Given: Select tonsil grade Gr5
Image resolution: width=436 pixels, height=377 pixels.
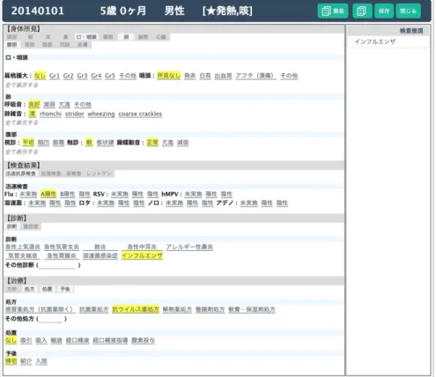Looking at the screenshot, I should (110, 76).
